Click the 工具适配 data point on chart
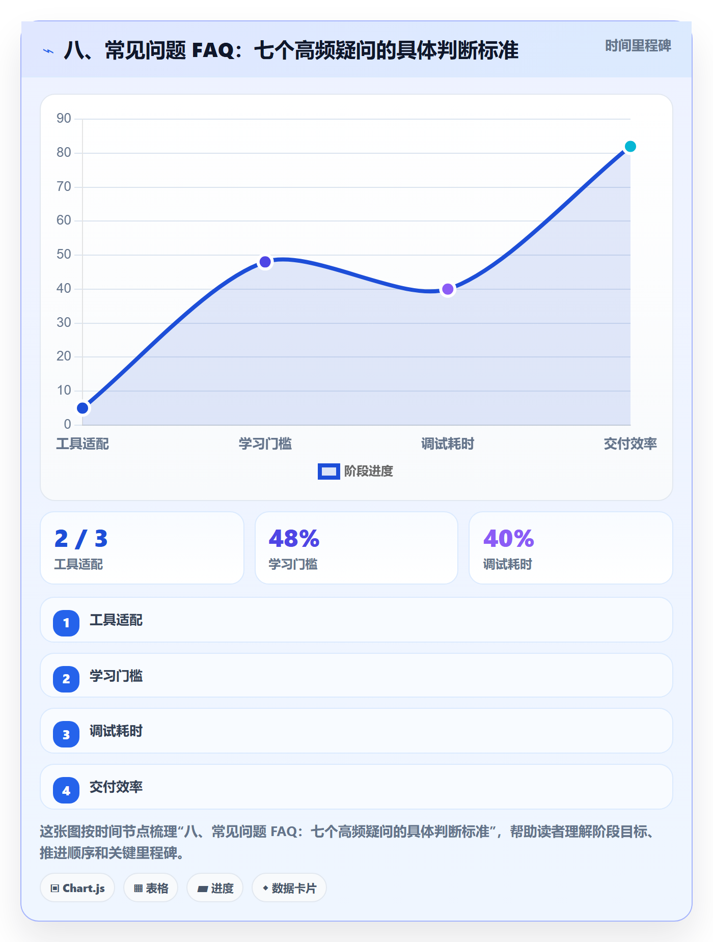 tap(83, 408)
